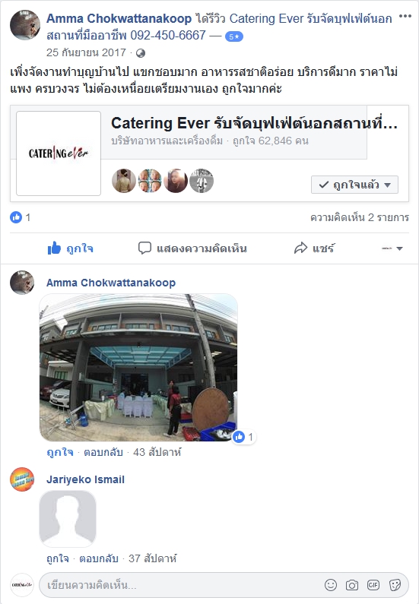Toggle ถูกใจ on Amma's photo comment

[60, 452]
